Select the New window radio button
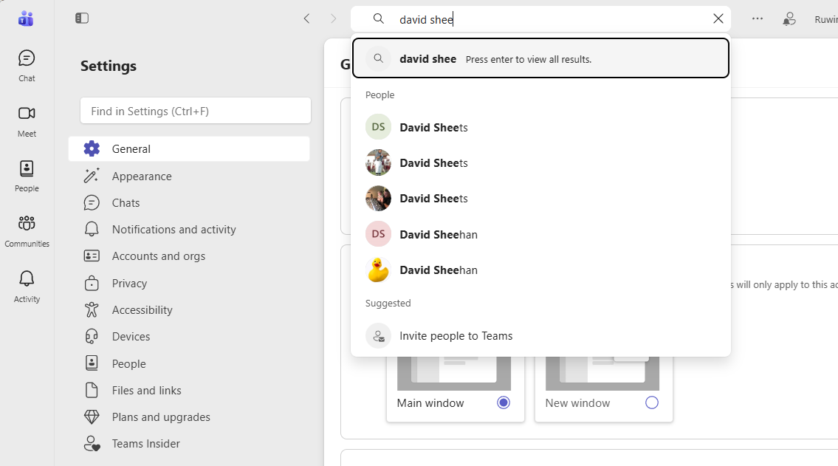The width and height of the screenshot is (838, 466). tap(651, 402)
